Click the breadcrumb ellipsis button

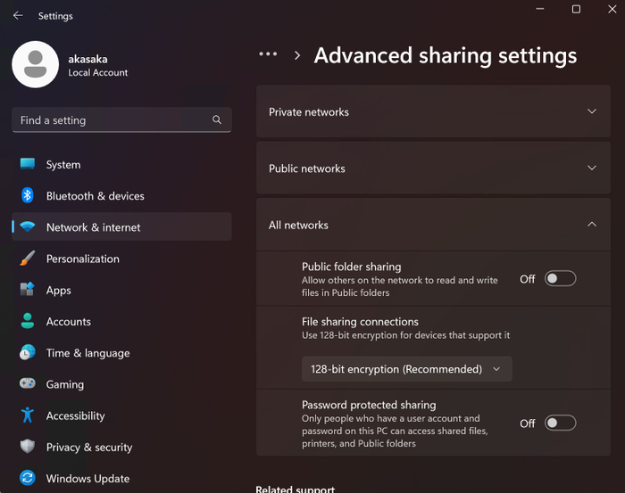click(268, 54)
